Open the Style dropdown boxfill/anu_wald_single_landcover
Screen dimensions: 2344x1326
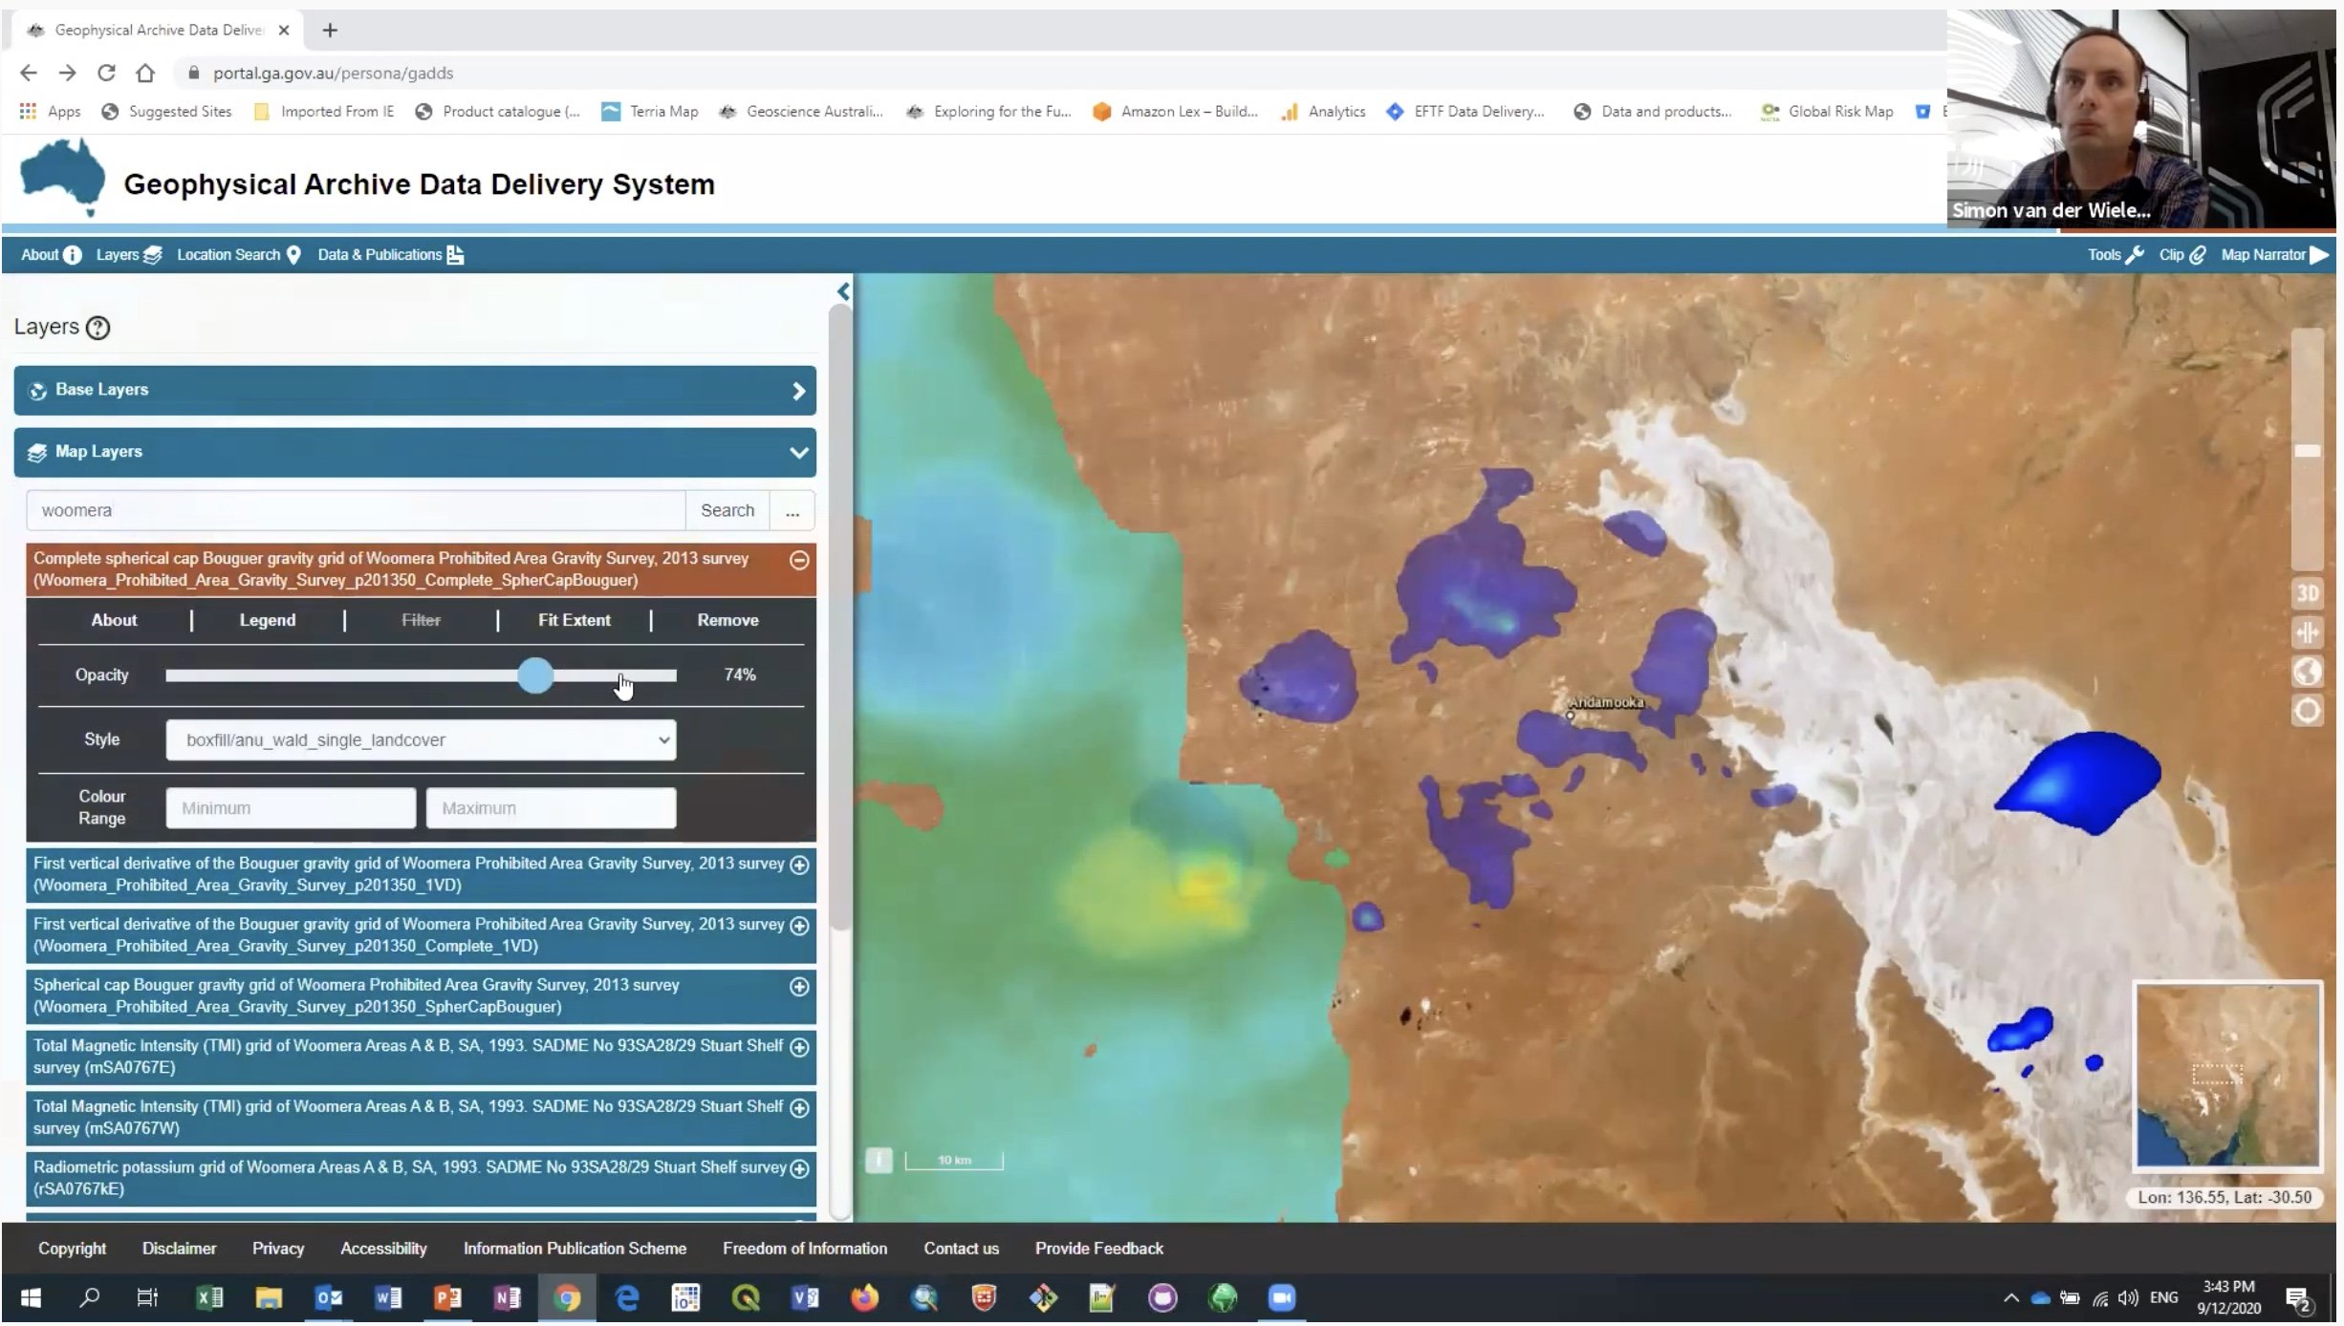click(x=421, y=740)
